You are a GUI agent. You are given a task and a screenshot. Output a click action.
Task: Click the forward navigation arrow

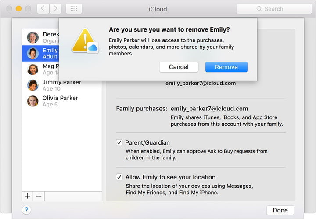[x=55, y=9]
